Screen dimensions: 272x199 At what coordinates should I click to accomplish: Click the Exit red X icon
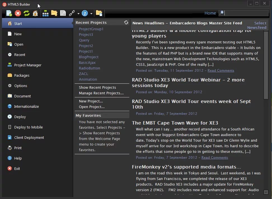10,168
